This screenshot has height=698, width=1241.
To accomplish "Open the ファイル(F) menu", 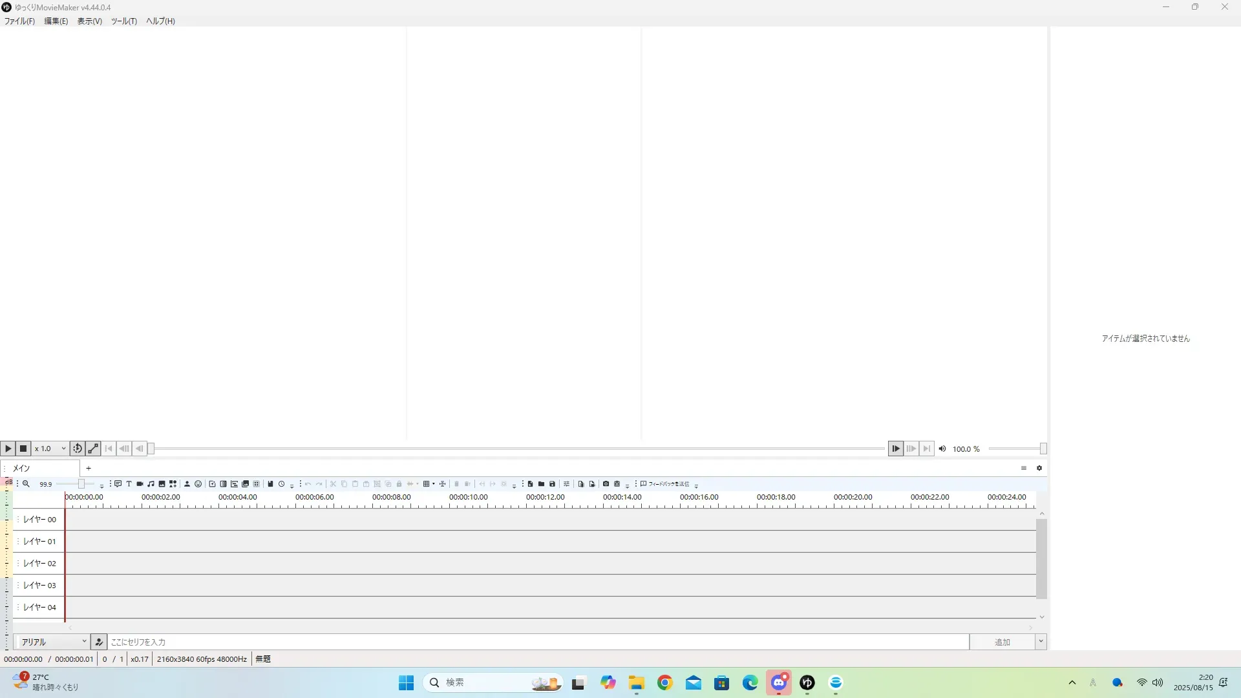I will tap(19, 21).
